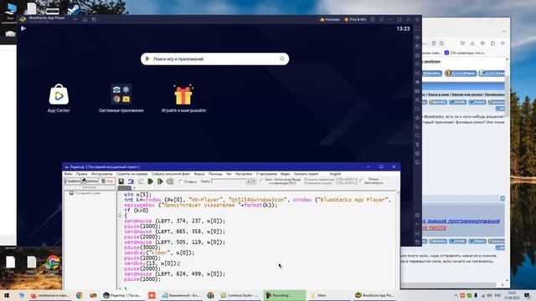The image size is (536, 301).
Task: Open the Инструменты menu in the editor
Action: click(102, 174)
